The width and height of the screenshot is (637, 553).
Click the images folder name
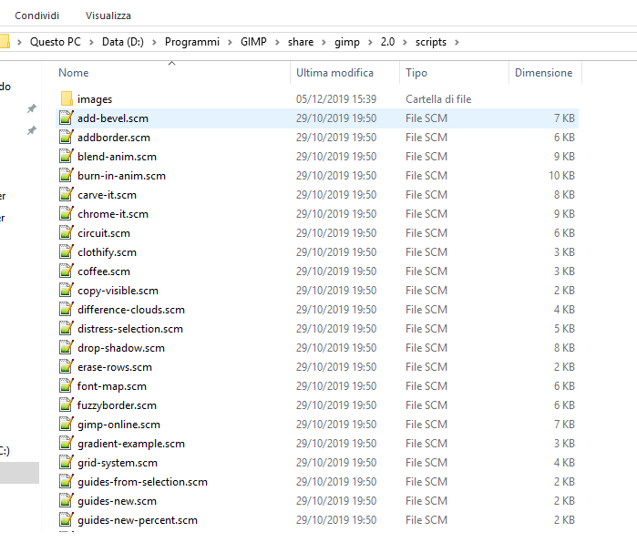(95, 99)
